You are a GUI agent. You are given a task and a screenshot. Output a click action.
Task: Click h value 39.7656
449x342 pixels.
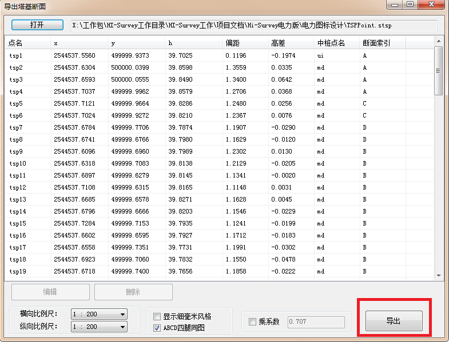pos(180,271)
